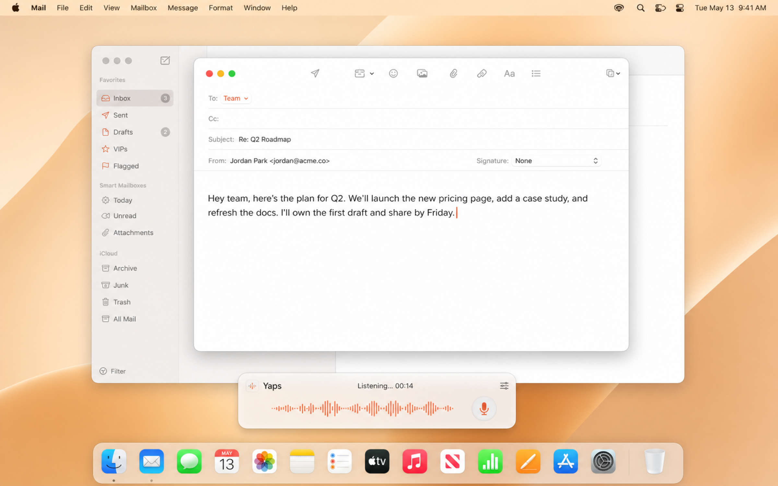Open the All Mail mailbox
778x486 pixels.
135,319
